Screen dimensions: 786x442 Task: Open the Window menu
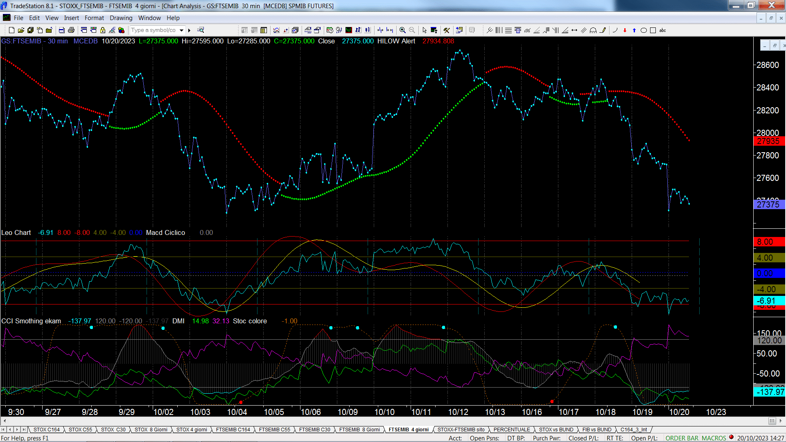(x=149, y=18)
